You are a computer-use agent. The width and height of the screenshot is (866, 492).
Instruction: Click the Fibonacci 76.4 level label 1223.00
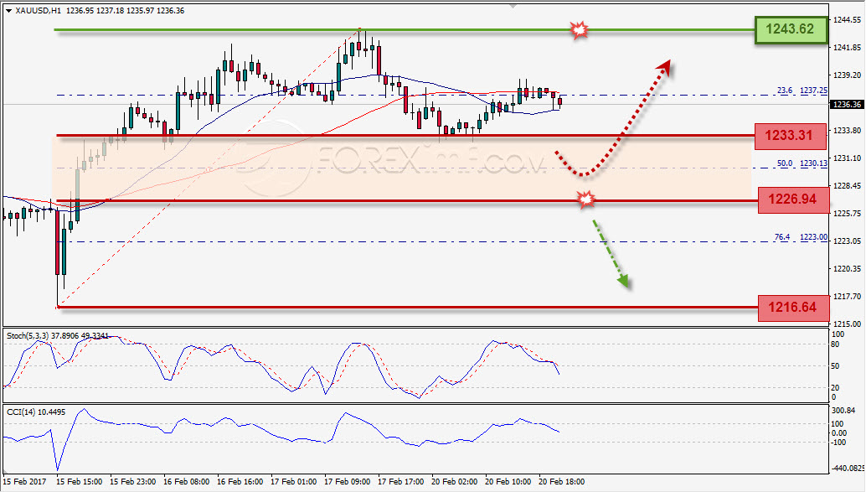pos(801,237)
